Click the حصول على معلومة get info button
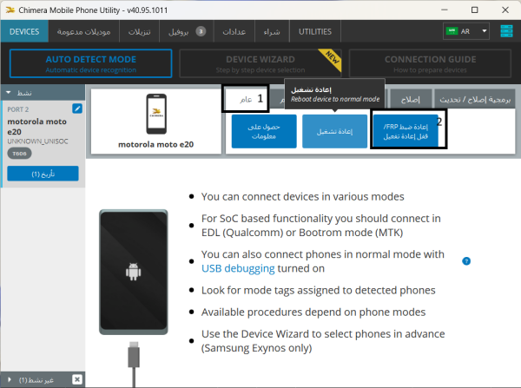 click(264, 131)
